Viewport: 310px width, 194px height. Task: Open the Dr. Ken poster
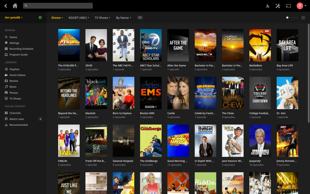pos(287,93)
